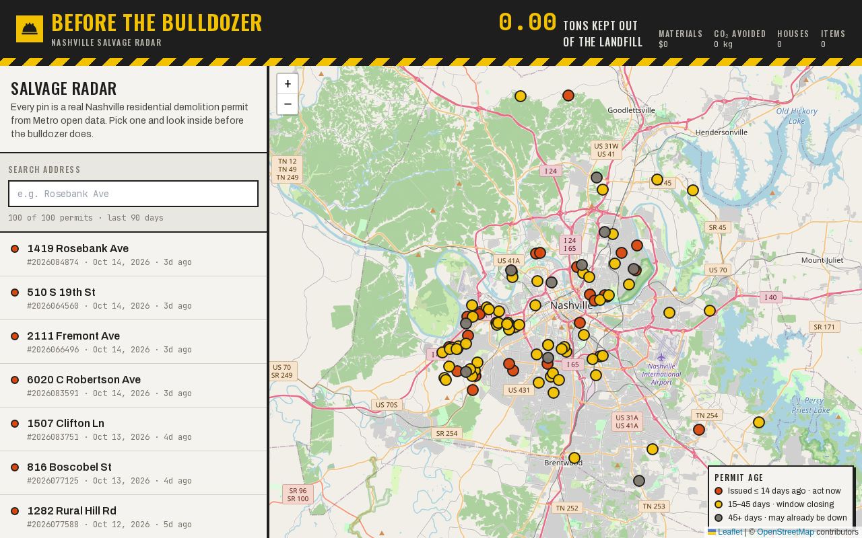862x538 pixels.
Task: Click the yellow pin beside Percy Priest Lake
Action: (x=759, y=422)
